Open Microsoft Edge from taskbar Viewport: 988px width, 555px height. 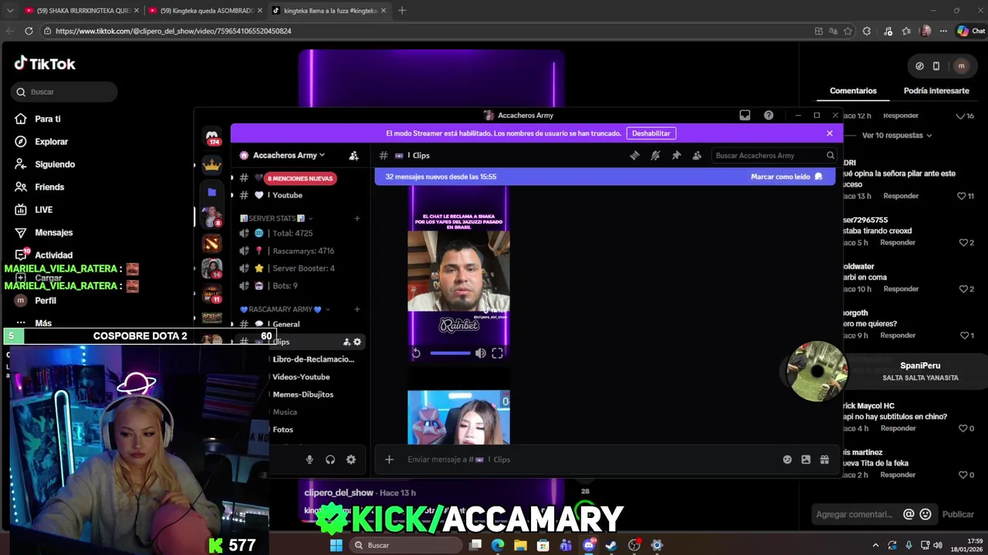(x=498, y=545)
